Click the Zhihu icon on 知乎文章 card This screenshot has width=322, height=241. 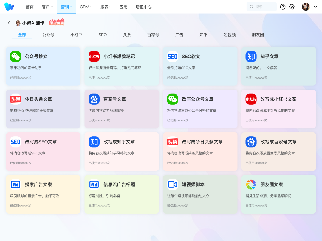(x=251, y=57)
